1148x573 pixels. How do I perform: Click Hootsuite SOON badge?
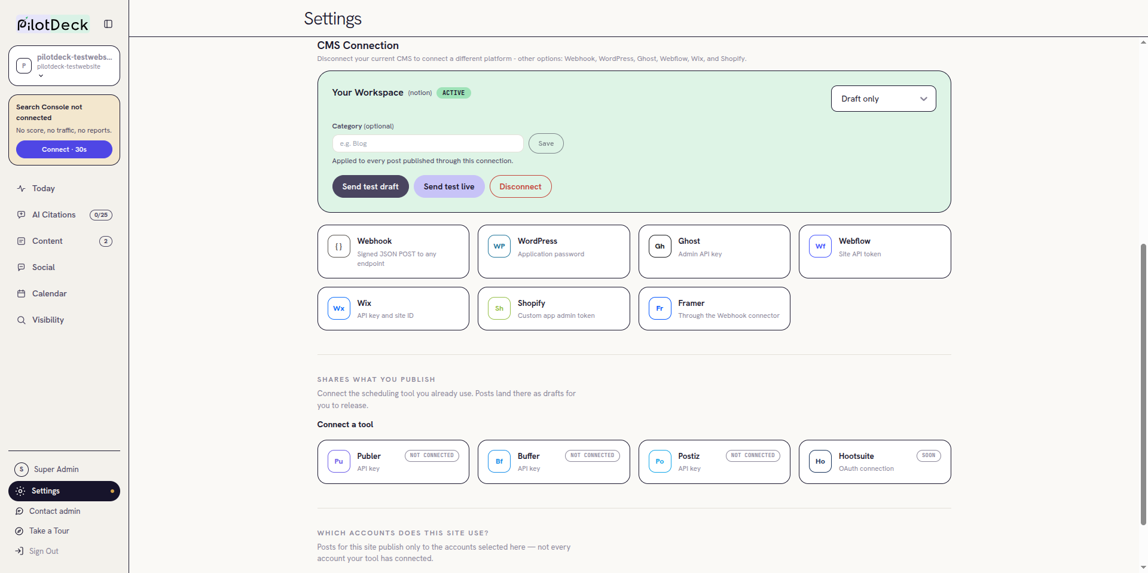929,455
